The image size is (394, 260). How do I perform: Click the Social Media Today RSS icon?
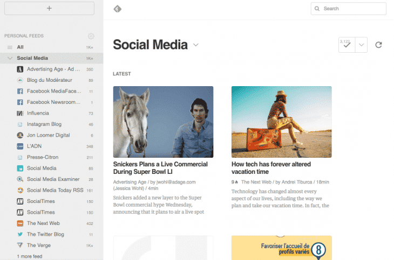click(20, 190)
